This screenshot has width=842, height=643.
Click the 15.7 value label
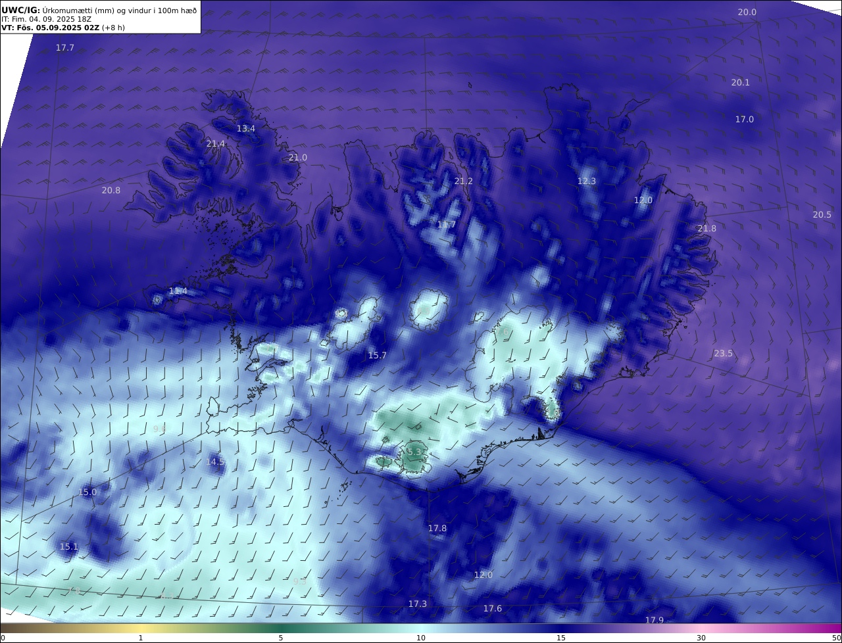coord(377,355)
